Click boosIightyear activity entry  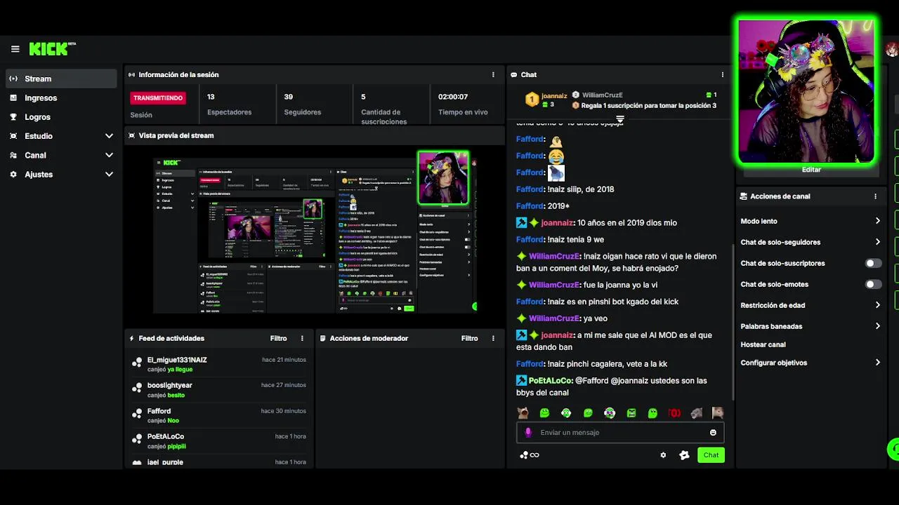(x=218, y=390)
